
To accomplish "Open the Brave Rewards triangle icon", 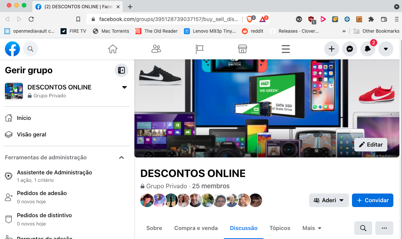I will click(x=263, y=19).
